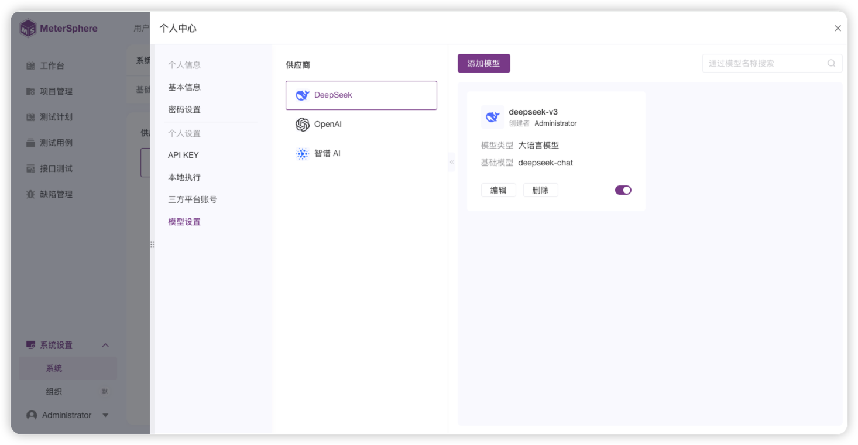Go to API KEY settings
This screenshot has height=445, width=858.
[x=183, y=155]
